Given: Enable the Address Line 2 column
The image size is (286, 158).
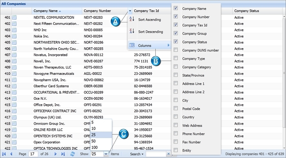Looking at the screenshot, I should pos(176,92).
